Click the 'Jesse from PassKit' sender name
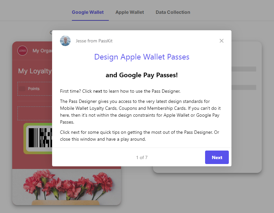The image size is (274, 213). point(94,41)
